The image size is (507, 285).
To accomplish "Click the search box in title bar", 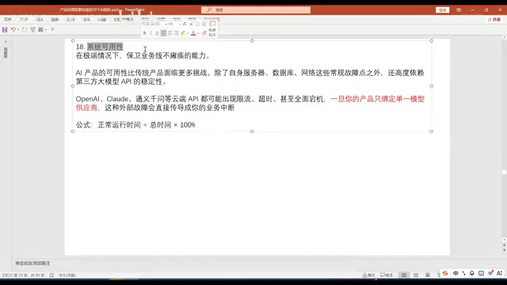I will [x=256, y=10].
